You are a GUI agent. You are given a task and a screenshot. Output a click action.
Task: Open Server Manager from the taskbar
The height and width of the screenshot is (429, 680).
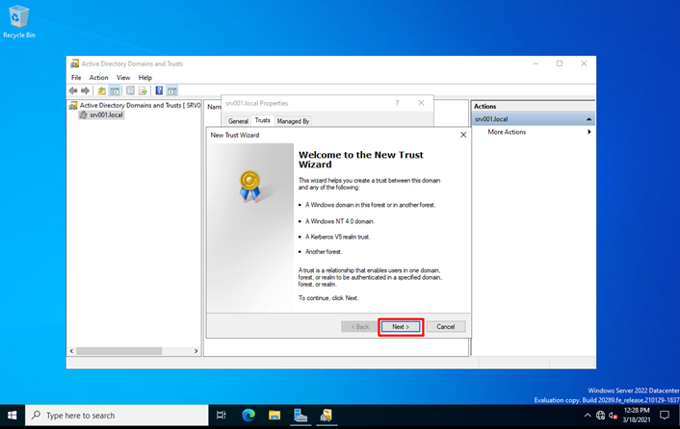click(x=301, y=416)
